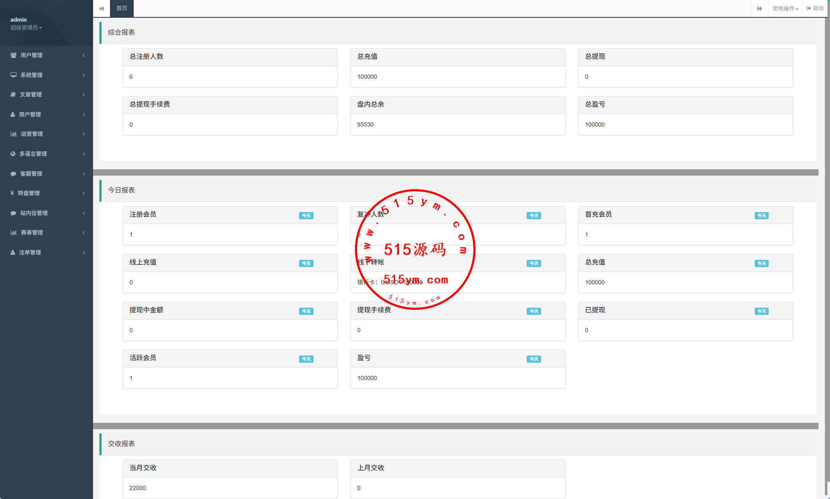Open the 常用操作 dropdown menu
The height and width of the screenshot is (499, 830).
(x=785, y=8)
